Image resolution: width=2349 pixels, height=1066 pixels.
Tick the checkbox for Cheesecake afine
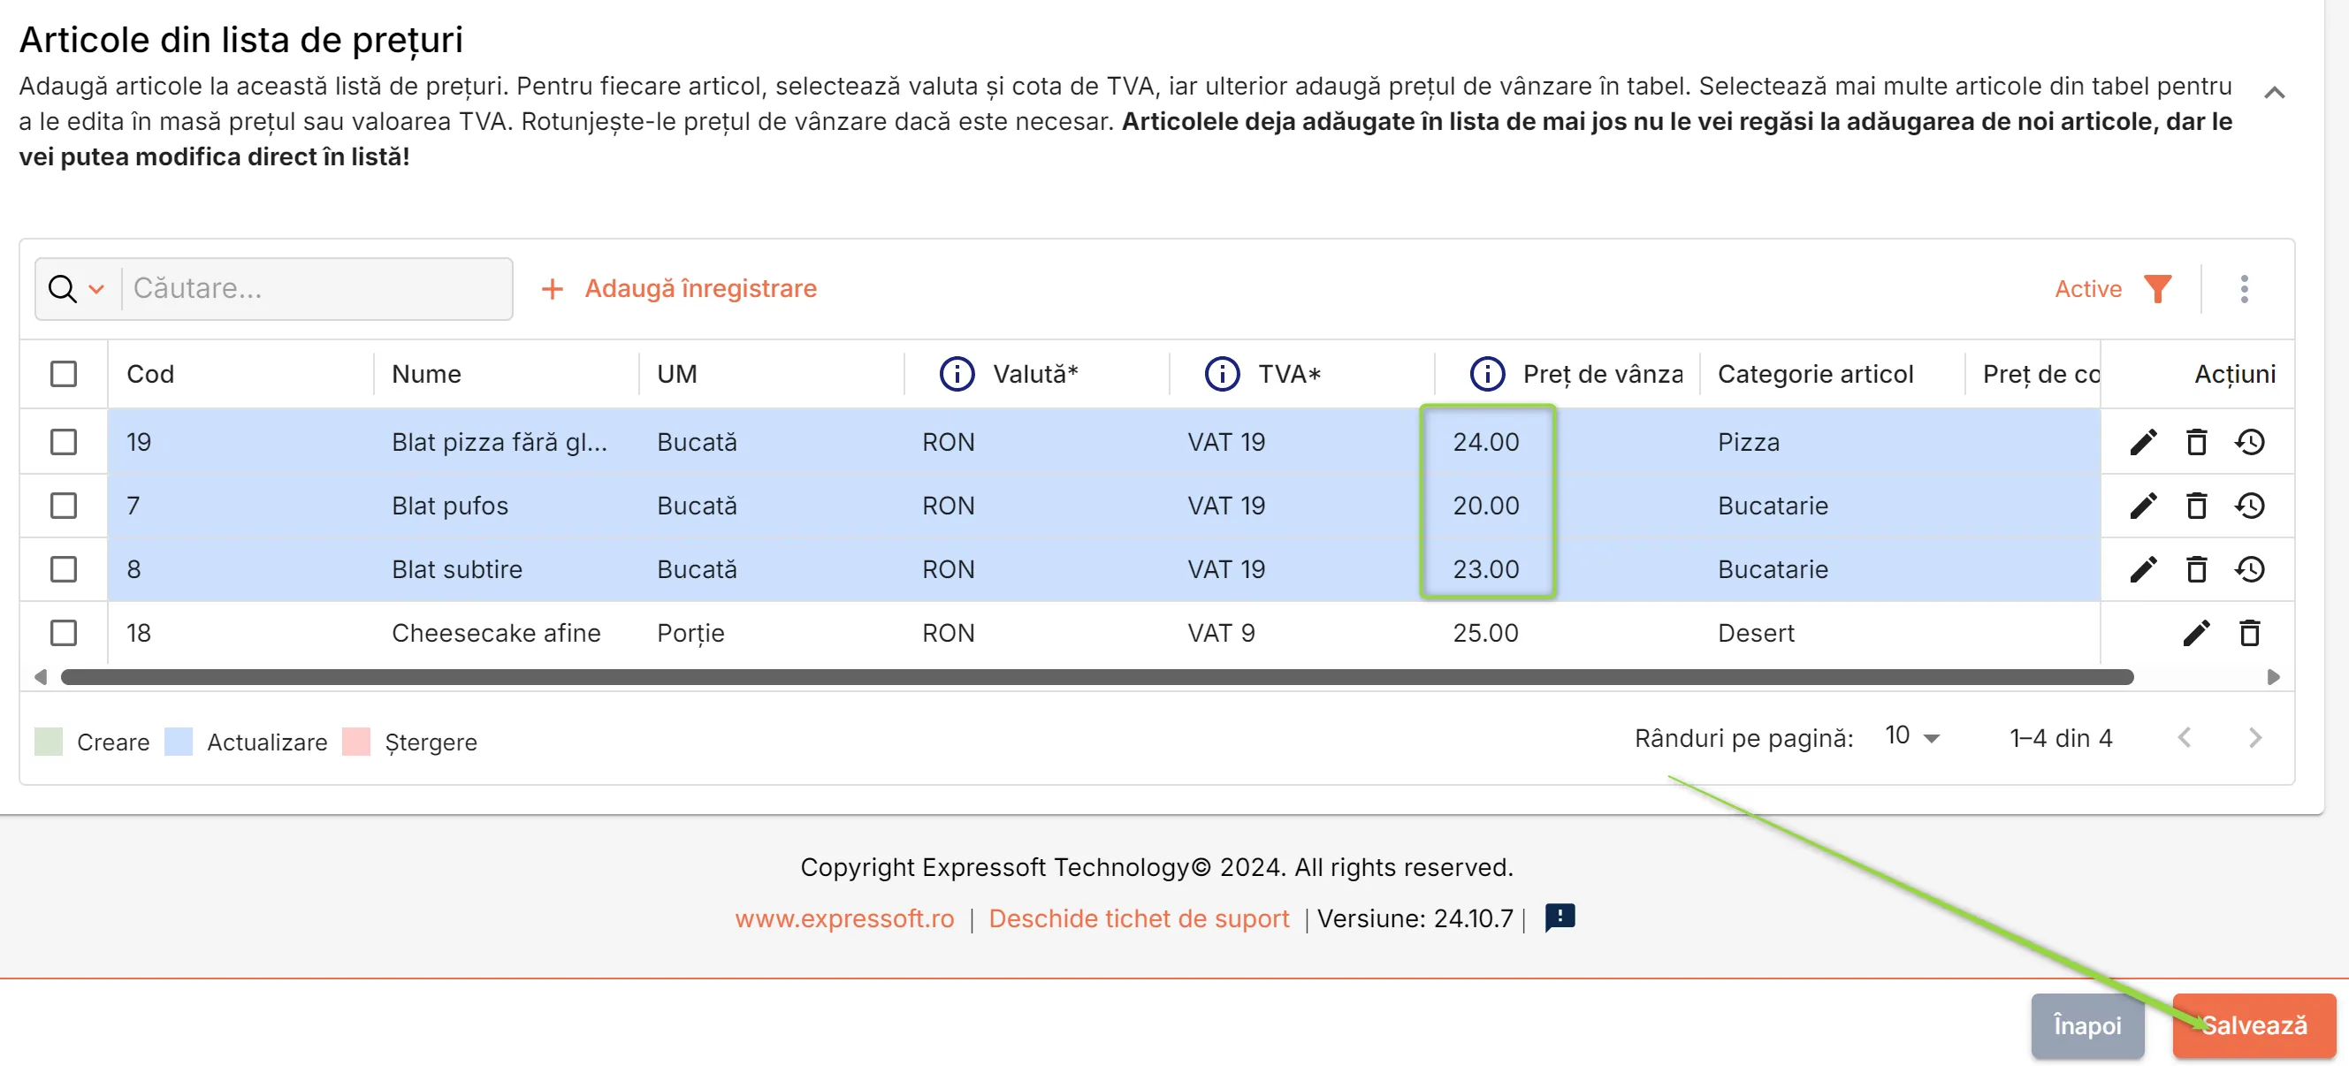pos(63,633)
